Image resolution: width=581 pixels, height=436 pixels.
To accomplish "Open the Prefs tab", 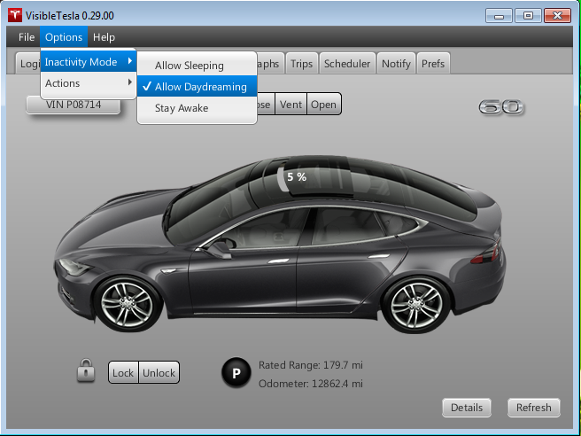I will pos(433,64).
